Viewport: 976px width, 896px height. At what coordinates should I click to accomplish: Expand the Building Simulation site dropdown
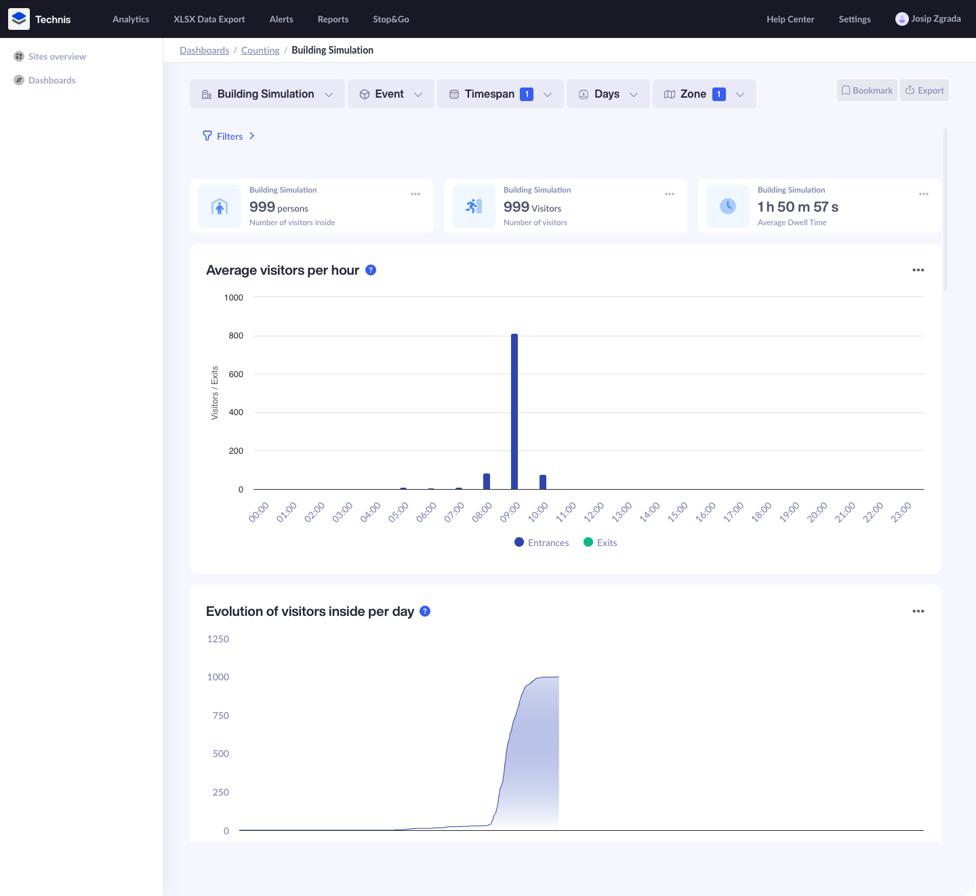267,94
